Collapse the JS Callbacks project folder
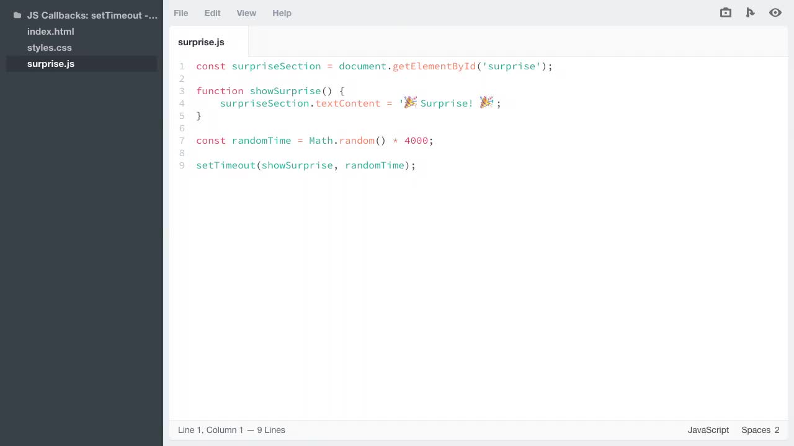Image resolution: width=794 pixels, height=446 pixels. 92,15
